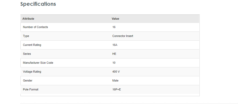Click the Connector Insert value
Screen dimensions: 238x108
[123, 36]
